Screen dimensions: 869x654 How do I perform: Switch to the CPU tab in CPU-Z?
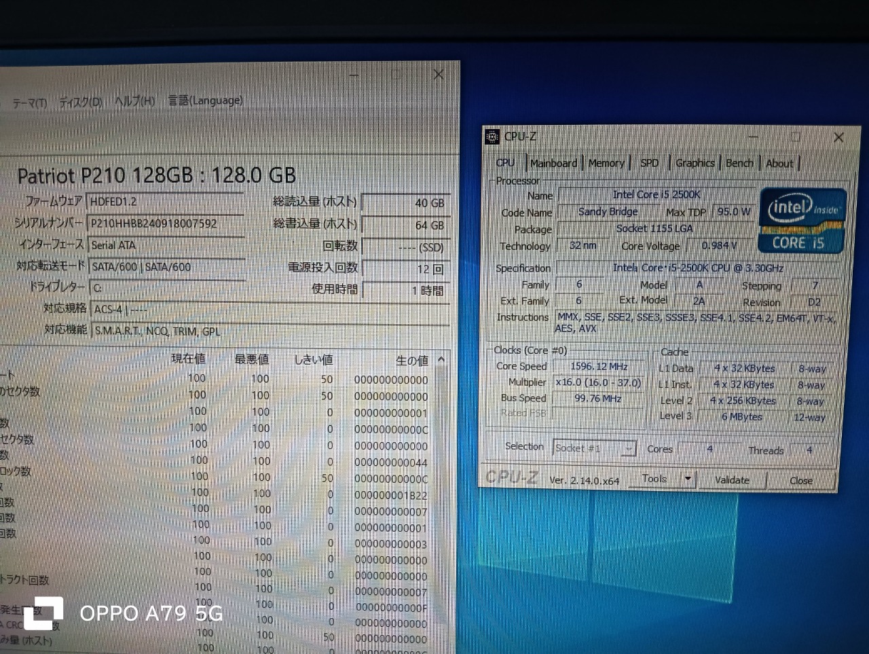[x=505, y=163]
